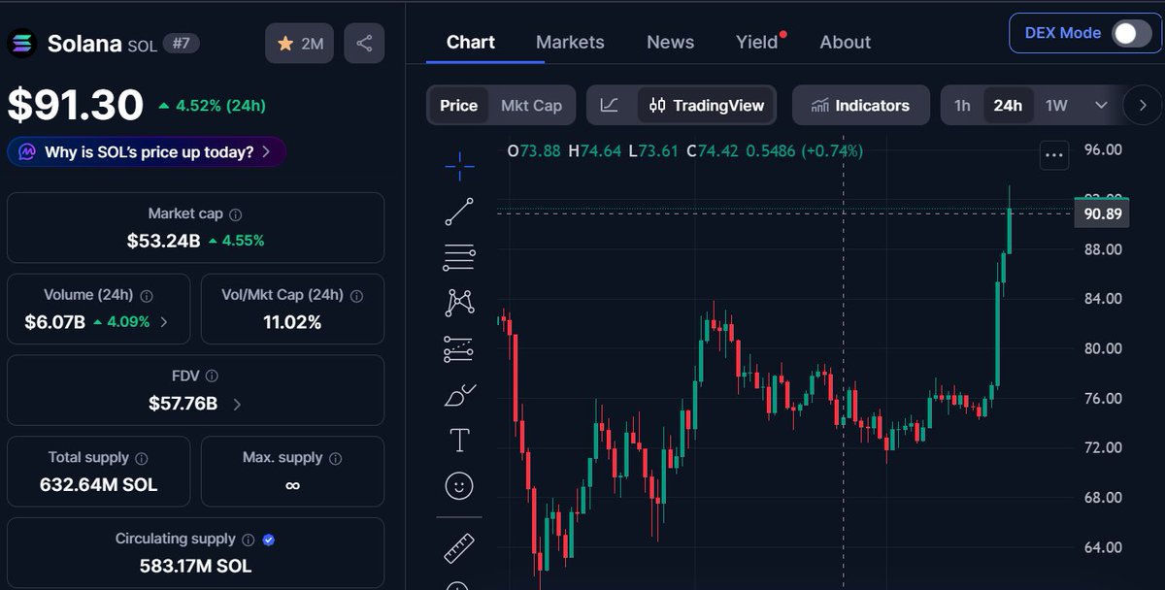Click the $53.24B market cap value

[163, 241]
